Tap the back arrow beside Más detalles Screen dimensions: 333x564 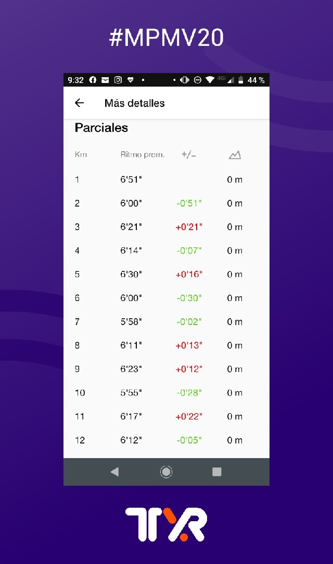click(x=79, y=103)
